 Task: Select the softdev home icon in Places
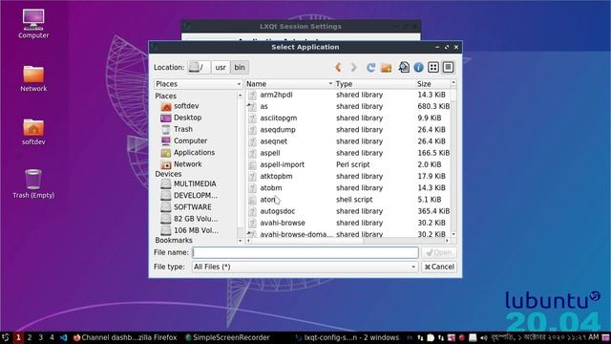[x=166, y=106]
